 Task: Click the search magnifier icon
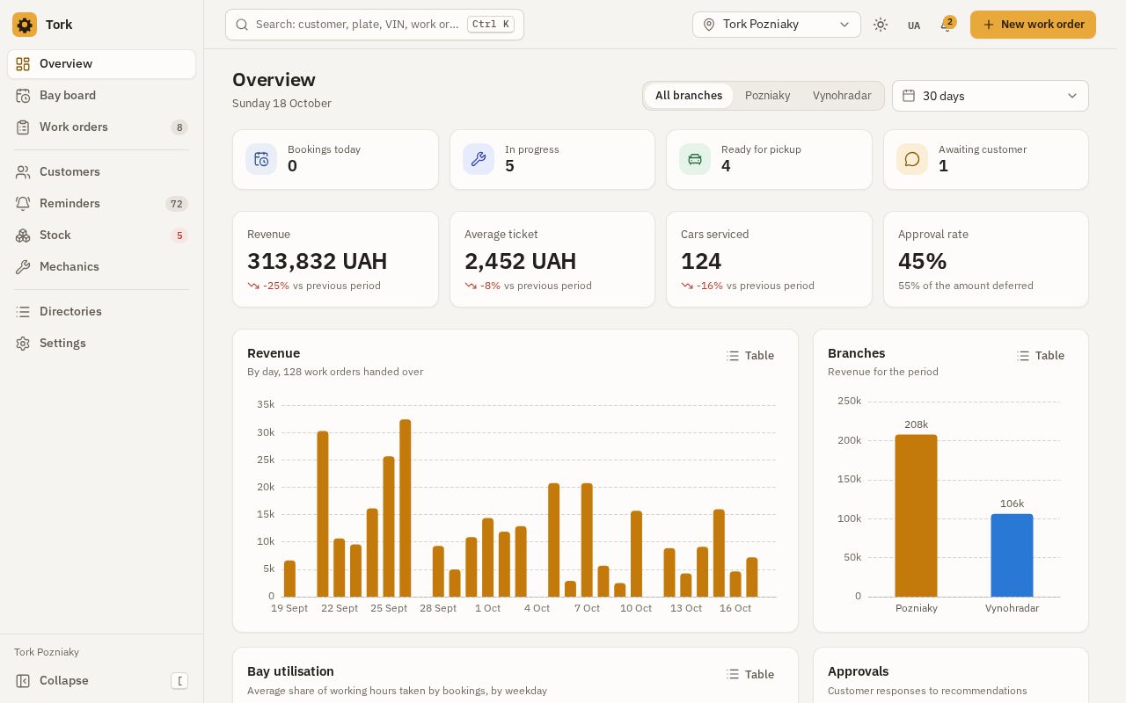pyautogui.click(x=242, y=25)
